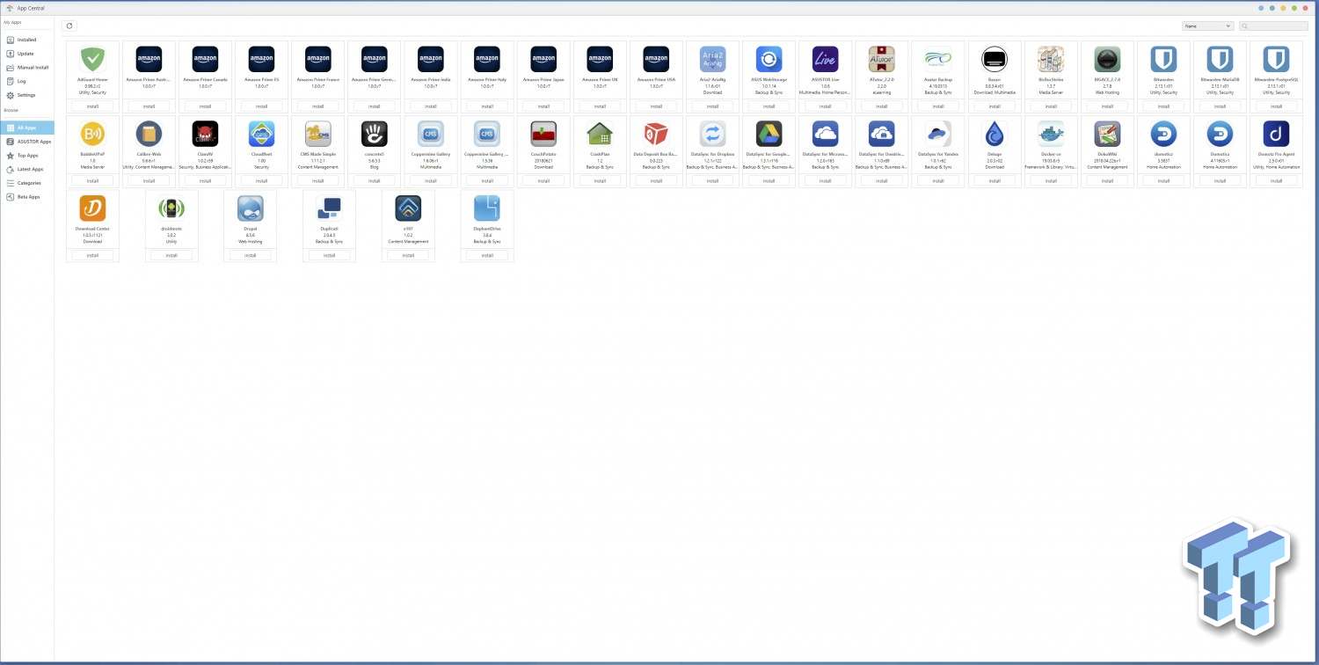The height and width of the screenshot is (665, 1319).
Task: Install AdGuard Home
Action: pyautogui.click(x=92, y=106)
